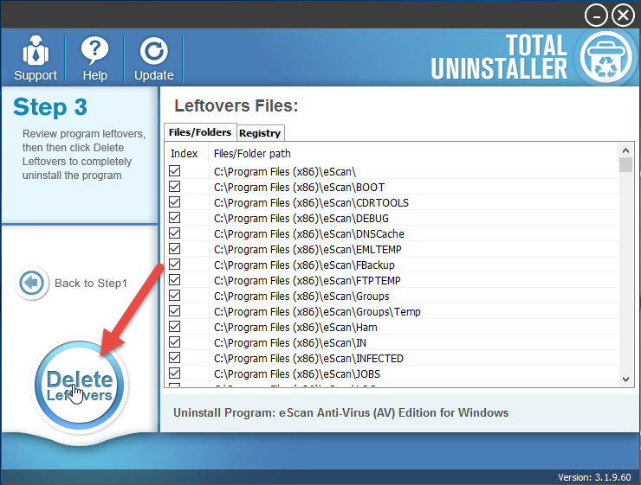Click the Files/Folder path column header
This screenshot has height=485, width=641.
(x=252, y=153)
